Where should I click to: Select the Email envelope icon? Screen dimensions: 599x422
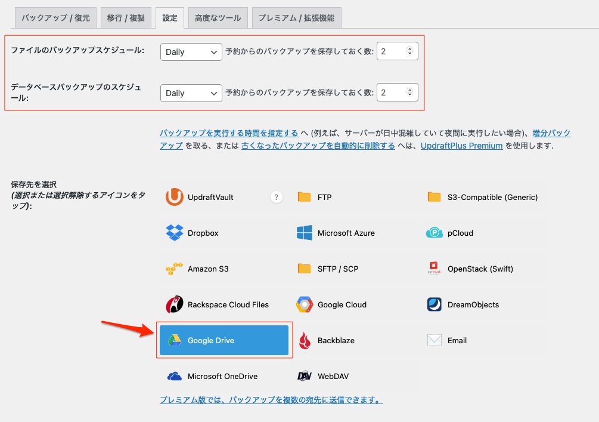(x=434, y=340)
